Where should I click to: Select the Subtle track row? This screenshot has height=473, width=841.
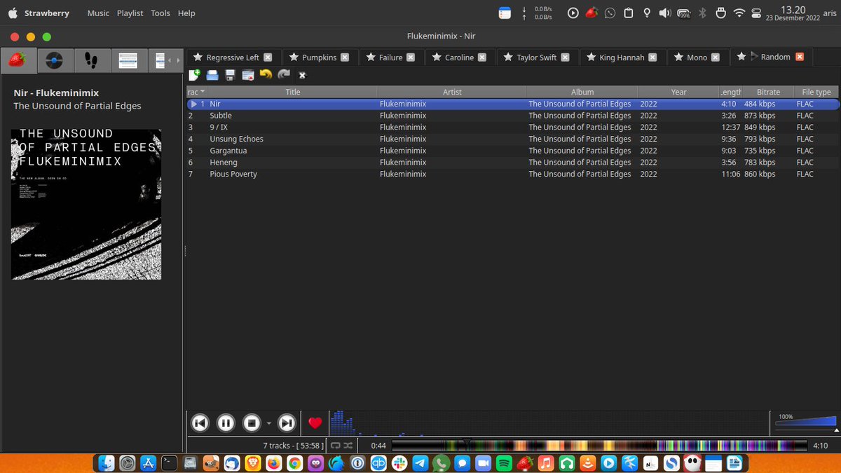click(512, 116)
